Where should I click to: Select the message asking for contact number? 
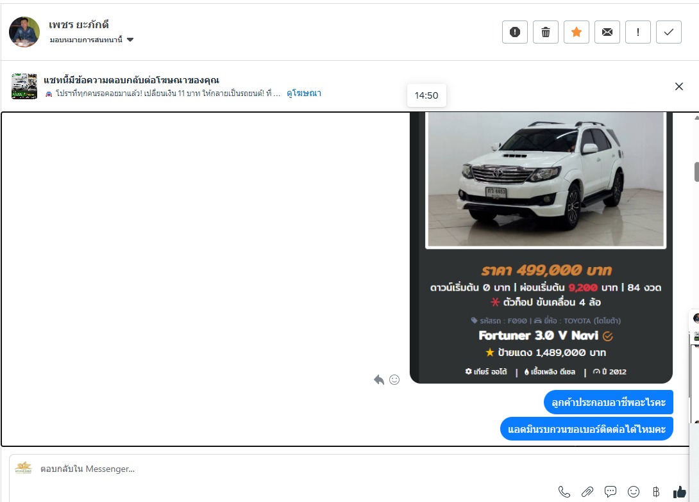pyautogui.click(x=587, y=429)
